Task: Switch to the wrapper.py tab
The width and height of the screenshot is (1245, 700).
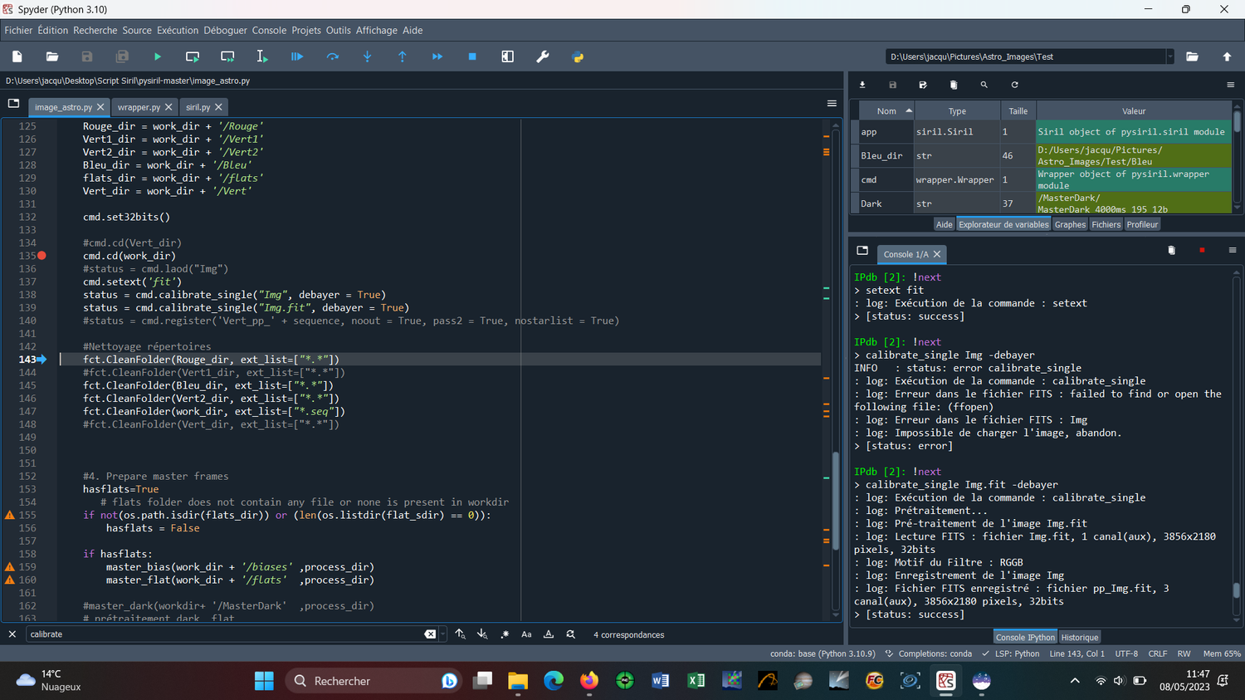Action: point(139,107)
